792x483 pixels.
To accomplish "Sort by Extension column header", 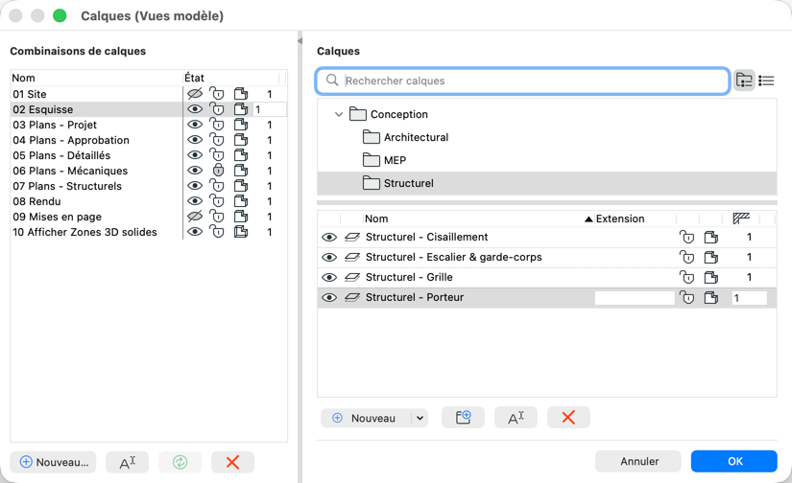I will click(x=620, y=218).
